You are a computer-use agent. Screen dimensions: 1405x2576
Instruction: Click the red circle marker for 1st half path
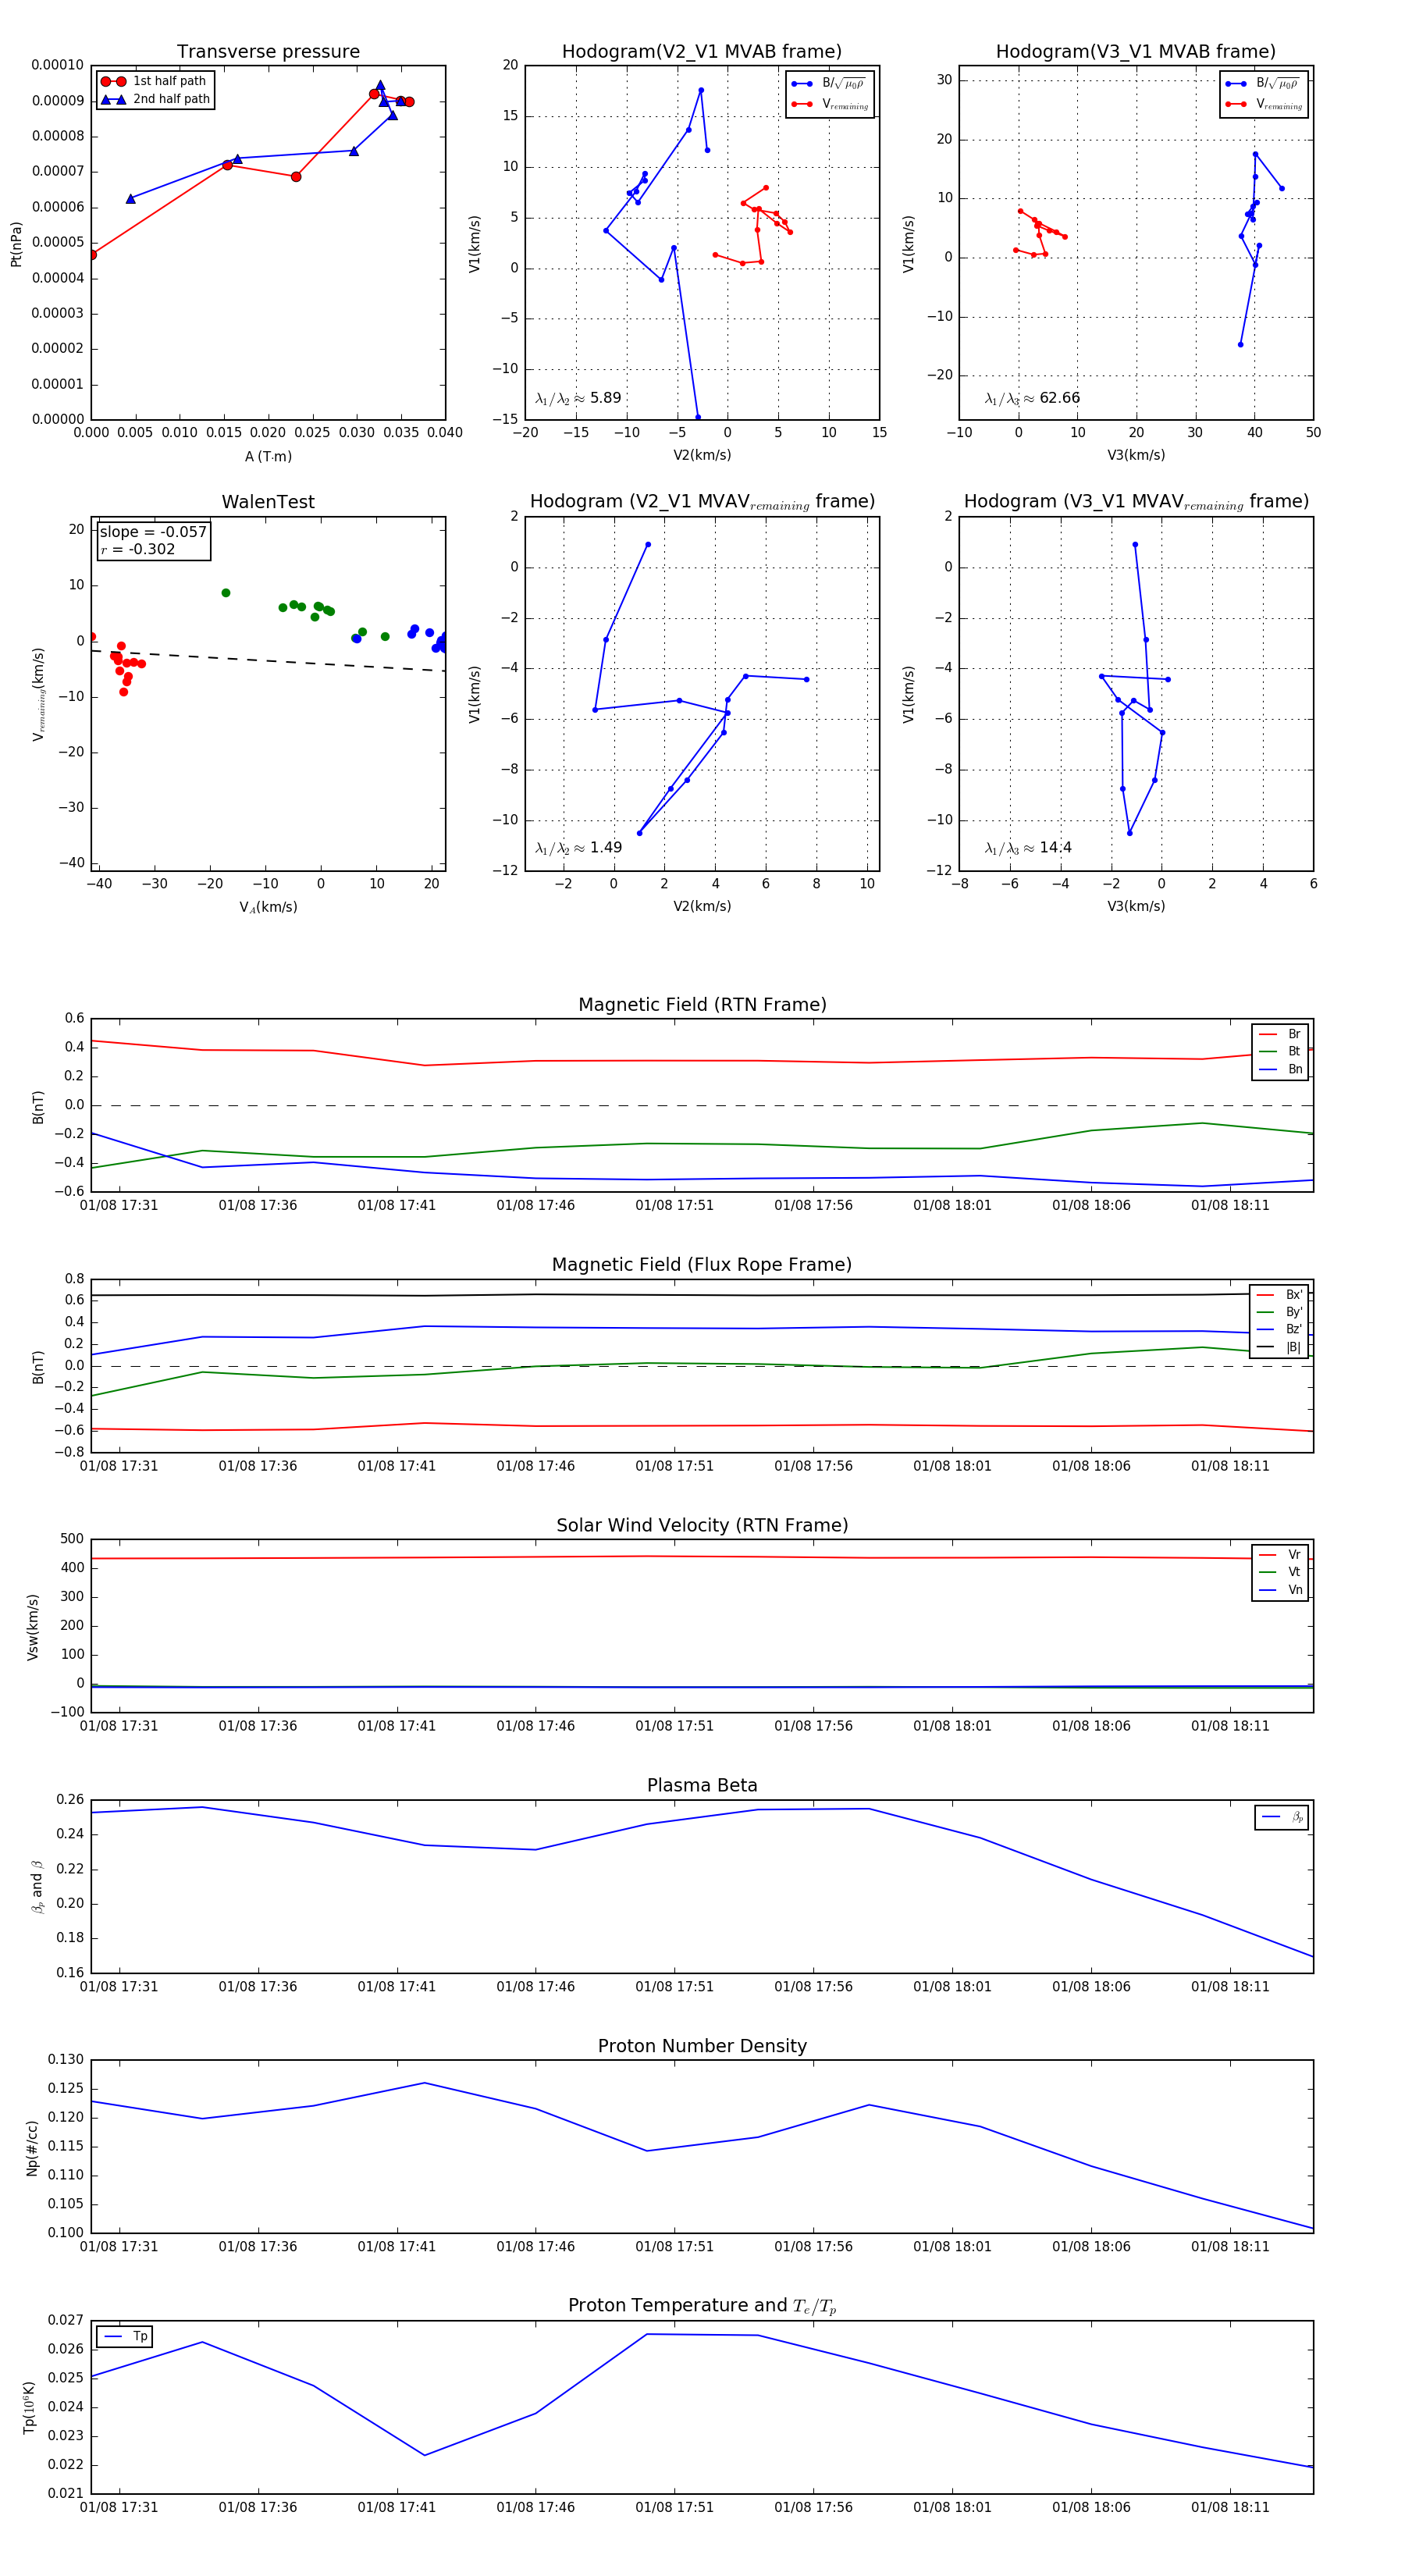113,81
